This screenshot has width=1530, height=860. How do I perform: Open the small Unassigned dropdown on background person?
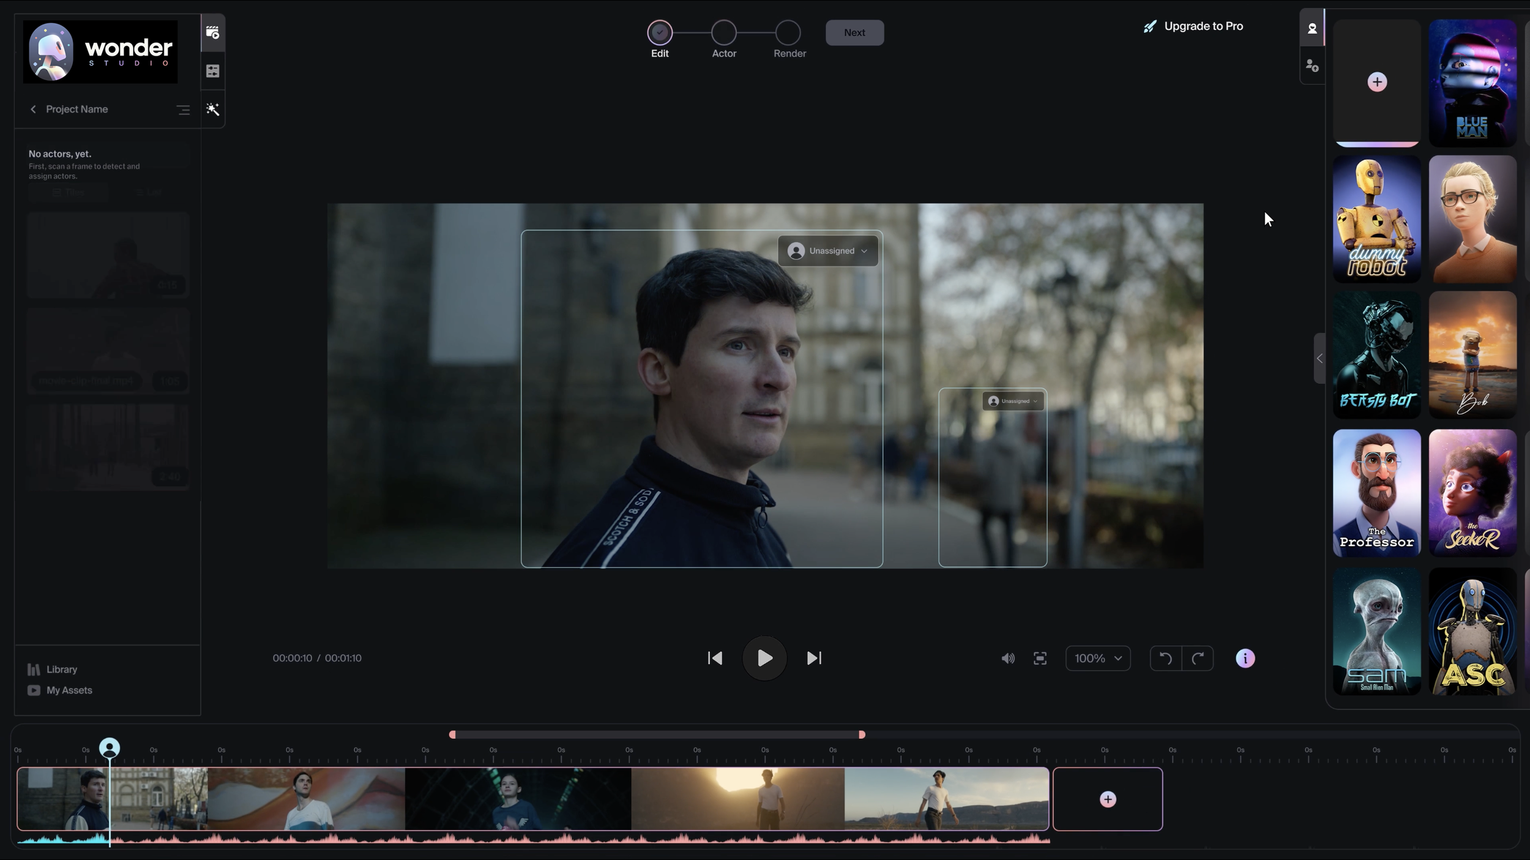[1014, 401]
